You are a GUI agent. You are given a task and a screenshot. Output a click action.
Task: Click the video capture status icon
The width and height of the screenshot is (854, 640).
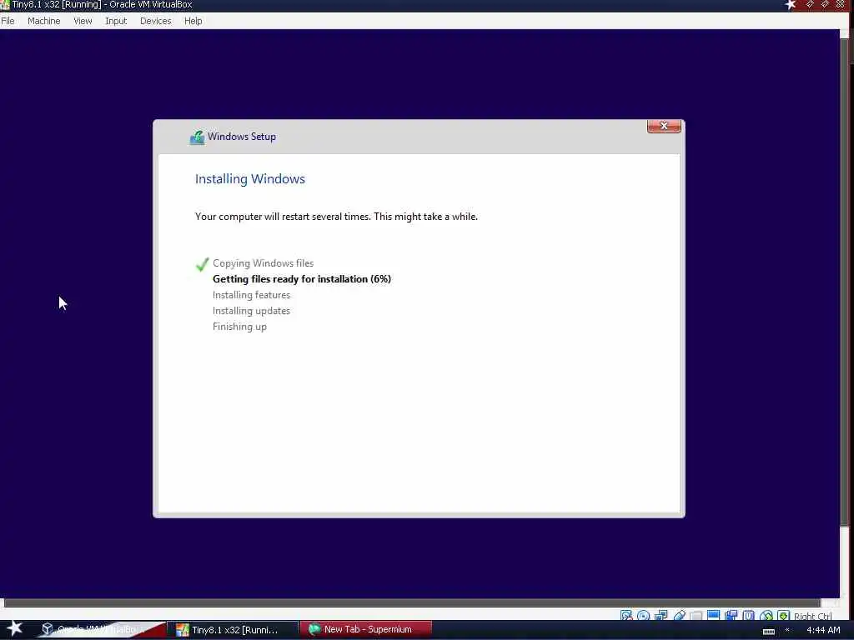coord(731,615)
